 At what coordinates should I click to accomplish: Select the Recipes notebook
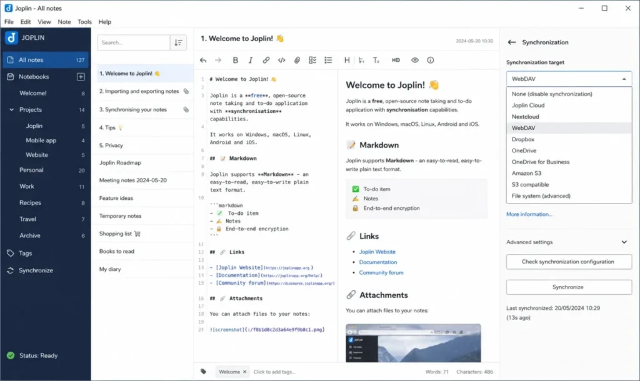(x=46, y=203)
